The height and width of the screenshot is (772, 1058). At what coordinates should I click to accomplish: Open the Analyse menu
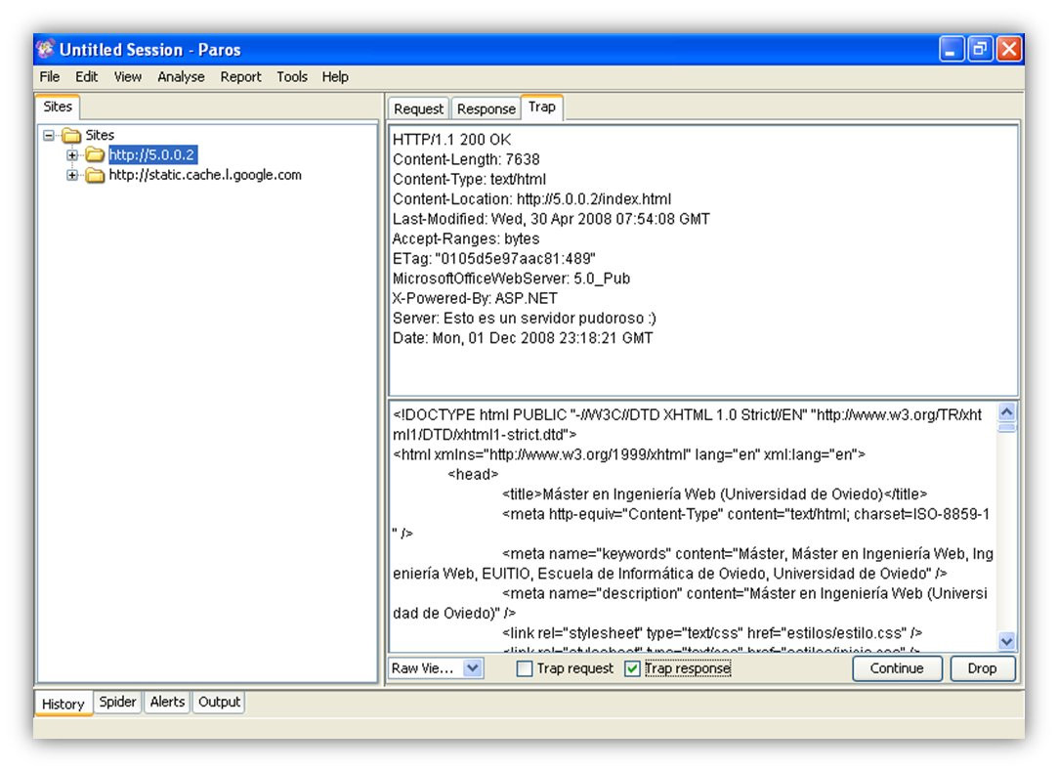181,77
